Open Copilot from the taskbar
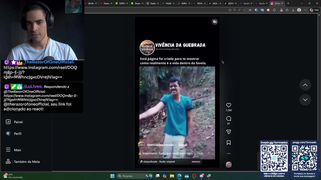Screen dimensions: 321x180 tap(165, 176)
